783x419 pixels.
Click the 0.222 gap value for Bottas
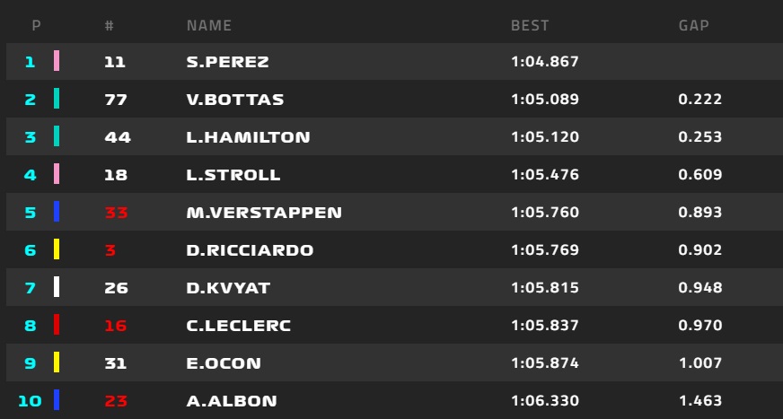[x=700, y=100]
